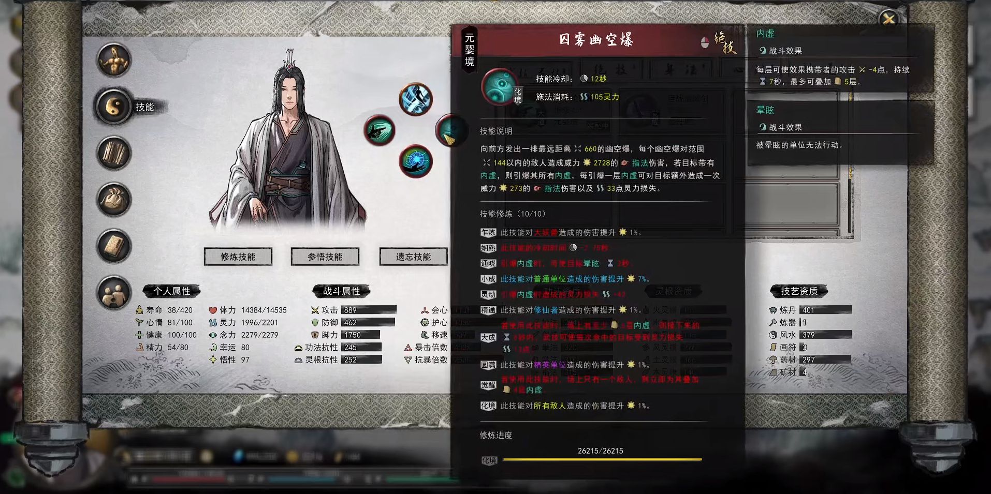Click the 修炼技能 button
991x494 pixels.
coord(238,257)
